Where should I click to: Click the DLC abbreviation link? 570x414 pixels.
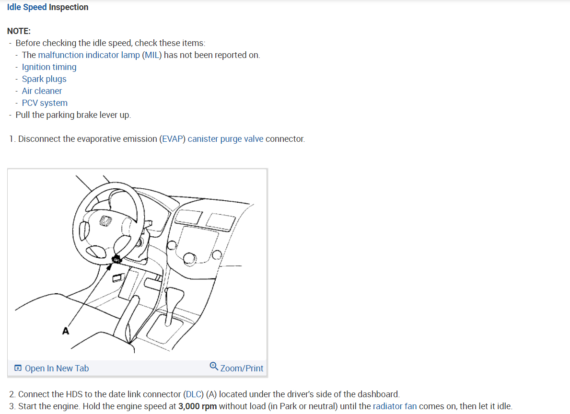193,394
